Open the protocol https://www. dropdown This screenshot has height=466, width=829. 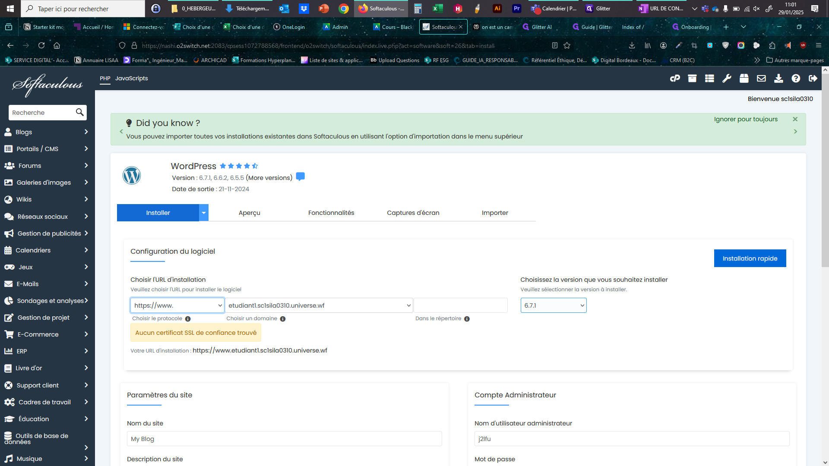177,305
